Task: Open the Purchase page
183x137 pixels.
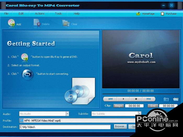Action: [171, 14]
